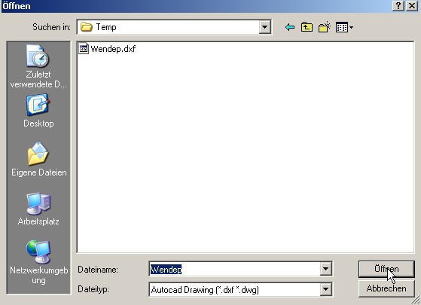
Task: Close the Öffnen dialog
Action: tap(412, 5)
